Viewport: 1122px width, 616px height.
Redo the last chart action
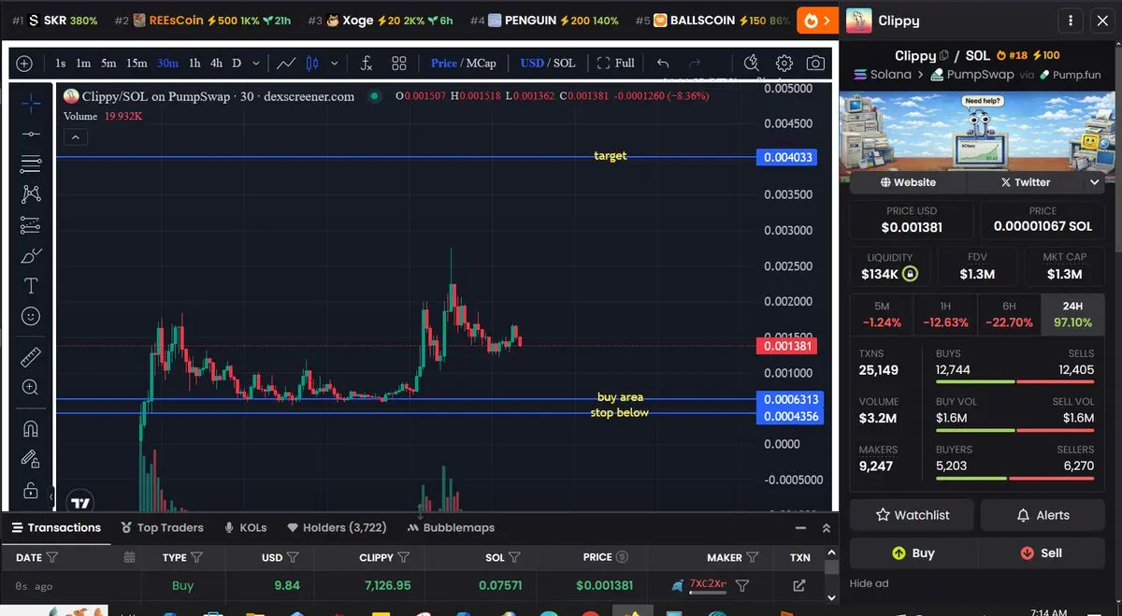coord(695,64)
